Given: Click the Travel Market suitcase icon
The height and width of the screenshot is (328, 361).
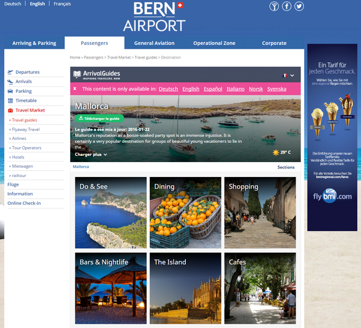Looking at the screenshot, I should 10,110.
